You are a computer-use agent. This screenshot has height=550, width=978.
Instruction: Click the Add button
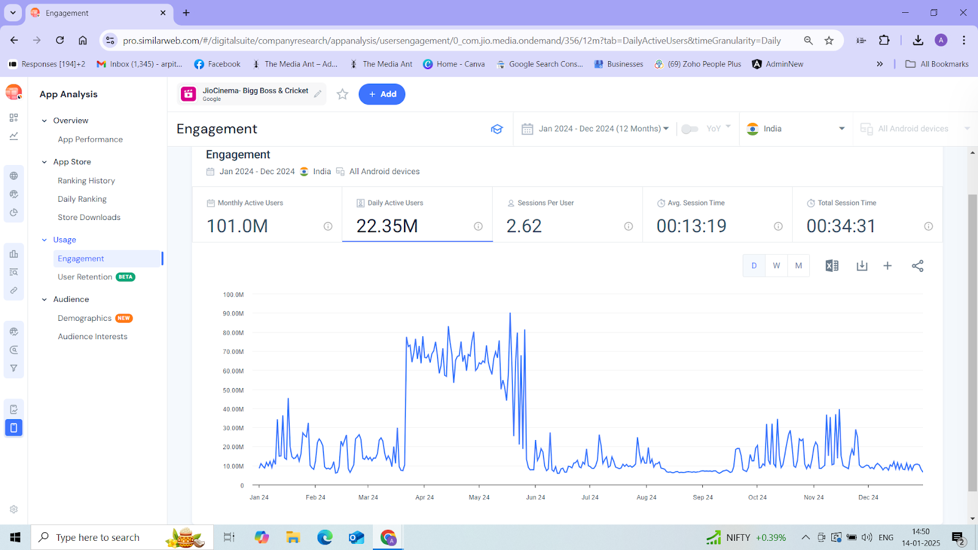point(382,94)
